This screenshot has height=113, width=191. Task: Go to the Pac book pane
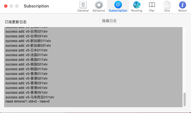[152, 7]
